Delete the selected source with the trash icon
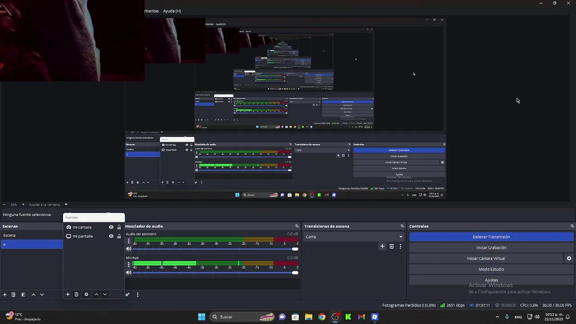This screenshot has height=324, width=576. tap(76, 294)
